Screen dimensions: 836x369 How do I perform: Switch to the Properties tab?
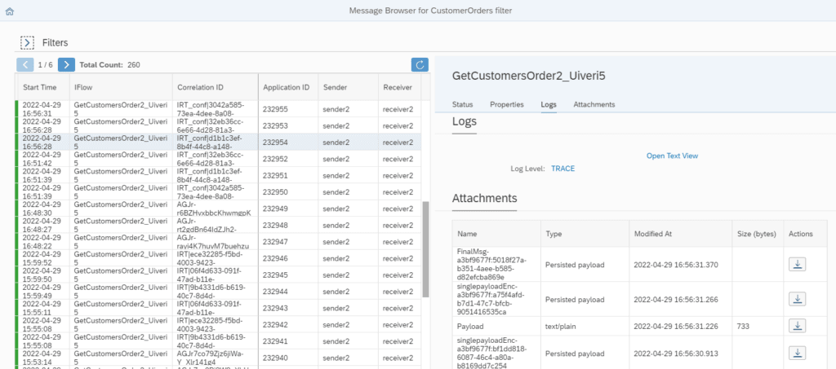[x=506, y=105]
